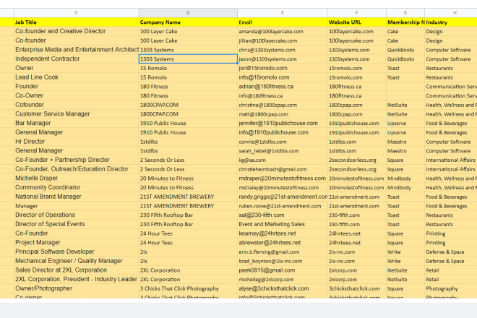Select jon@15romolo.com email cell
Viewport: 477px width, 318px height.
point(283,68)
